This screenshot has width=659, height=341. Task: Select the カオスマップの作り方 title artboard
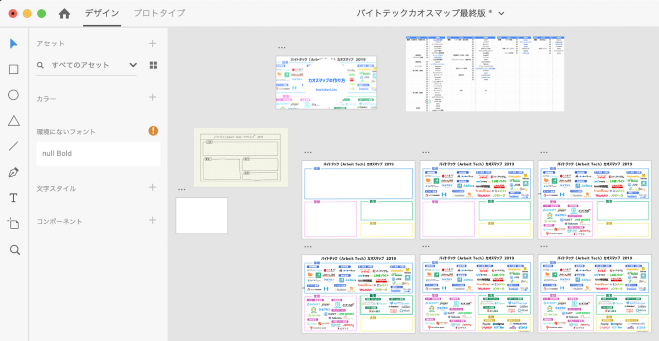coord(326,83)
